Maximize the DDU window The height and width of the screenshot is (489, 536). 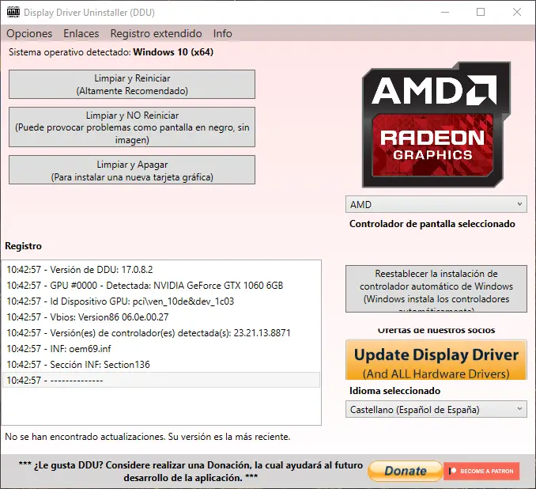(481, 13)
